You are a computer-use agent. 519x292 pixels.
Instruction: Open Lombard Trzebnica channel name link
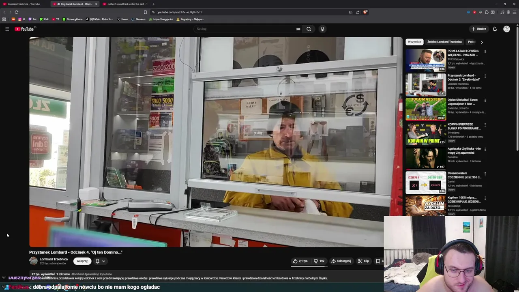point(54,259)
